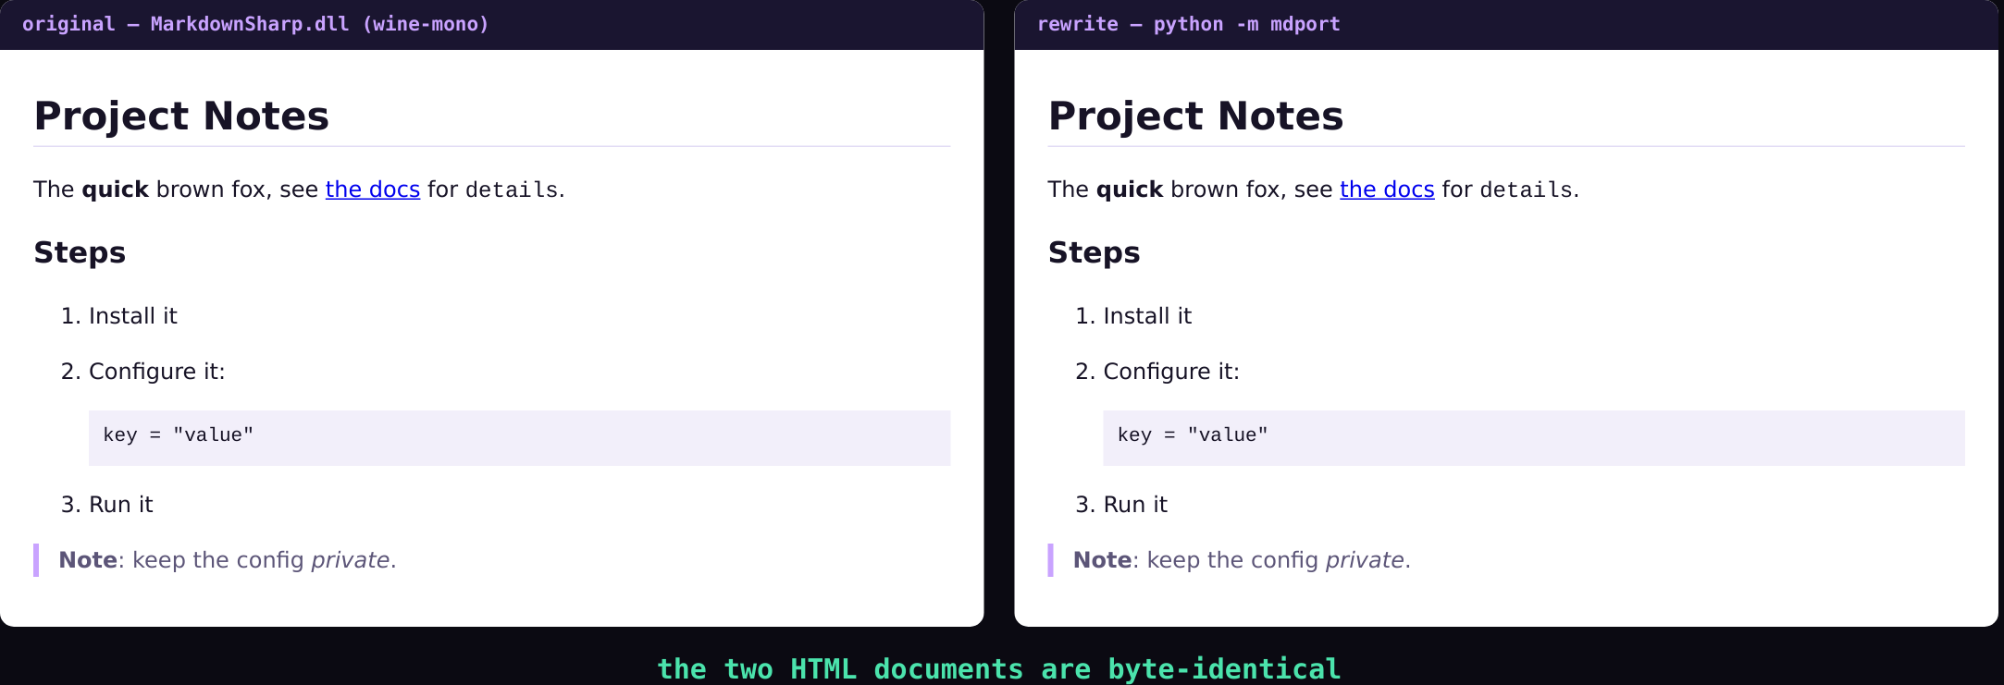The image size is (2004, 685).
Task: Open 'the docs' link in rewrite pane
Action: pyautogui.click(x=1387, y=190)
